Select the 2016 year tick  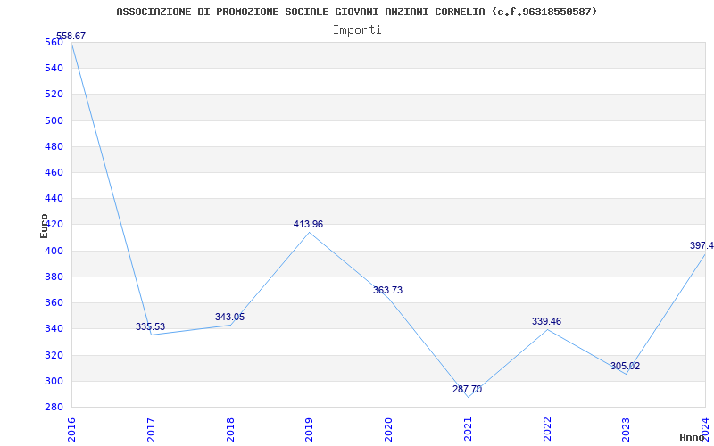72,428
